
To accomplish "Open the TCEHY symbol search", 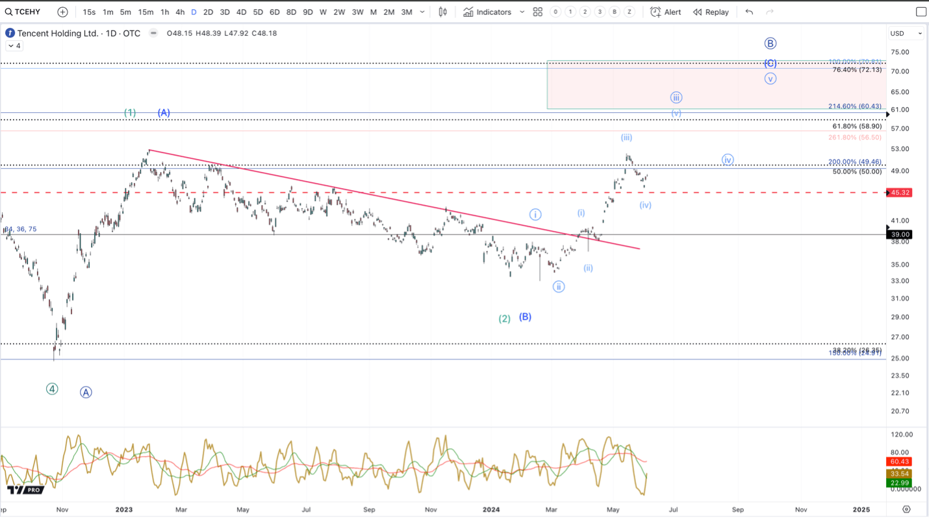I will pos(23,12).
